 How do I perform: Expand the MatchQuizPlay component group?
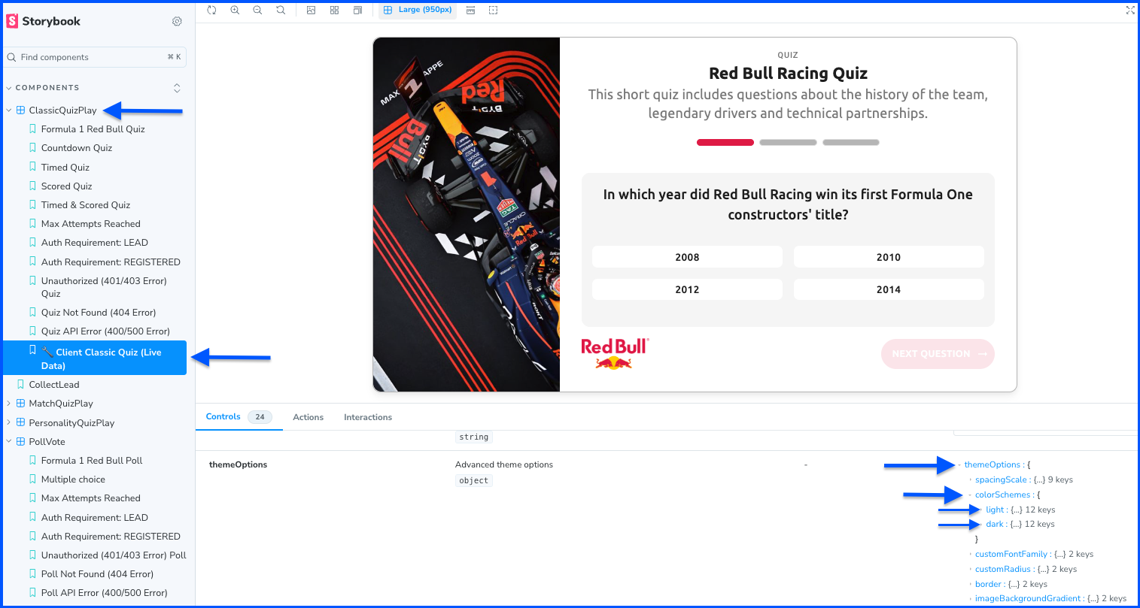(9, 404)
